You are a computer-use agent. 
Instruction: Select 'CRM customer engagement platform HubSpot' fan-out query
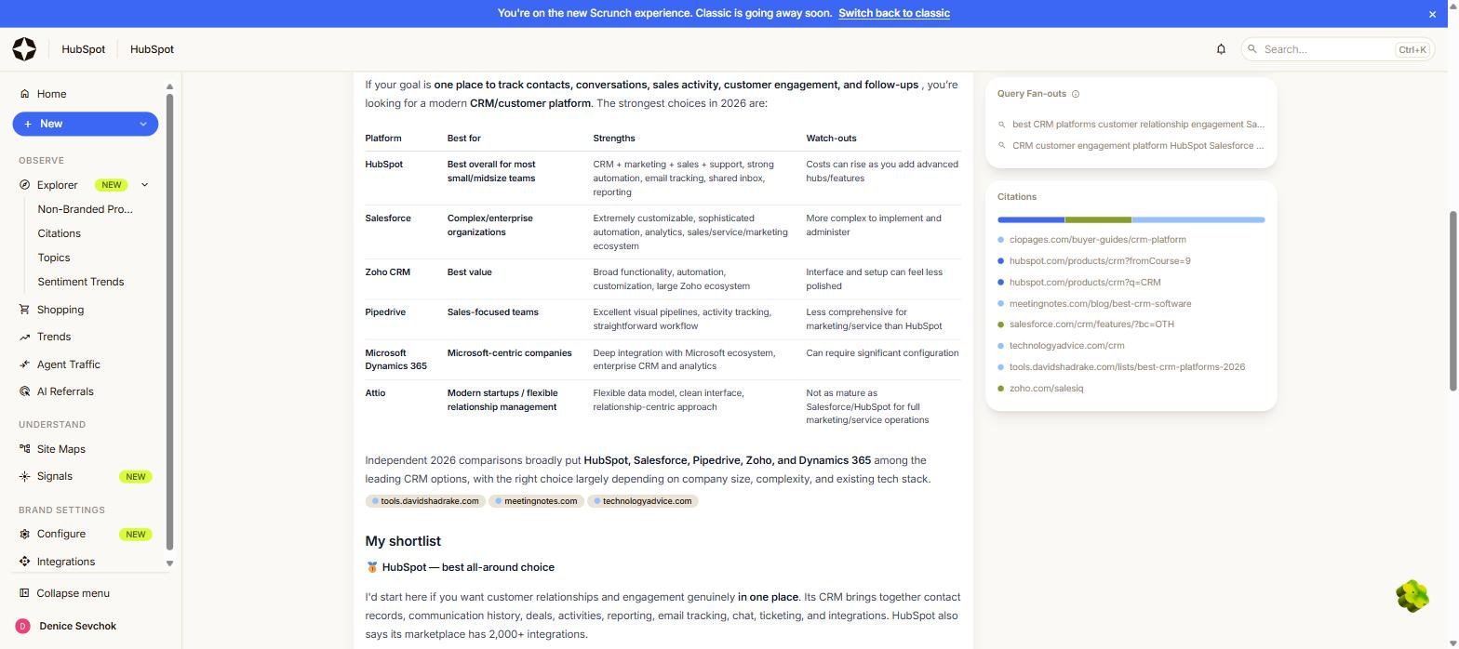pyautogui.click(x=1131, y=145)
